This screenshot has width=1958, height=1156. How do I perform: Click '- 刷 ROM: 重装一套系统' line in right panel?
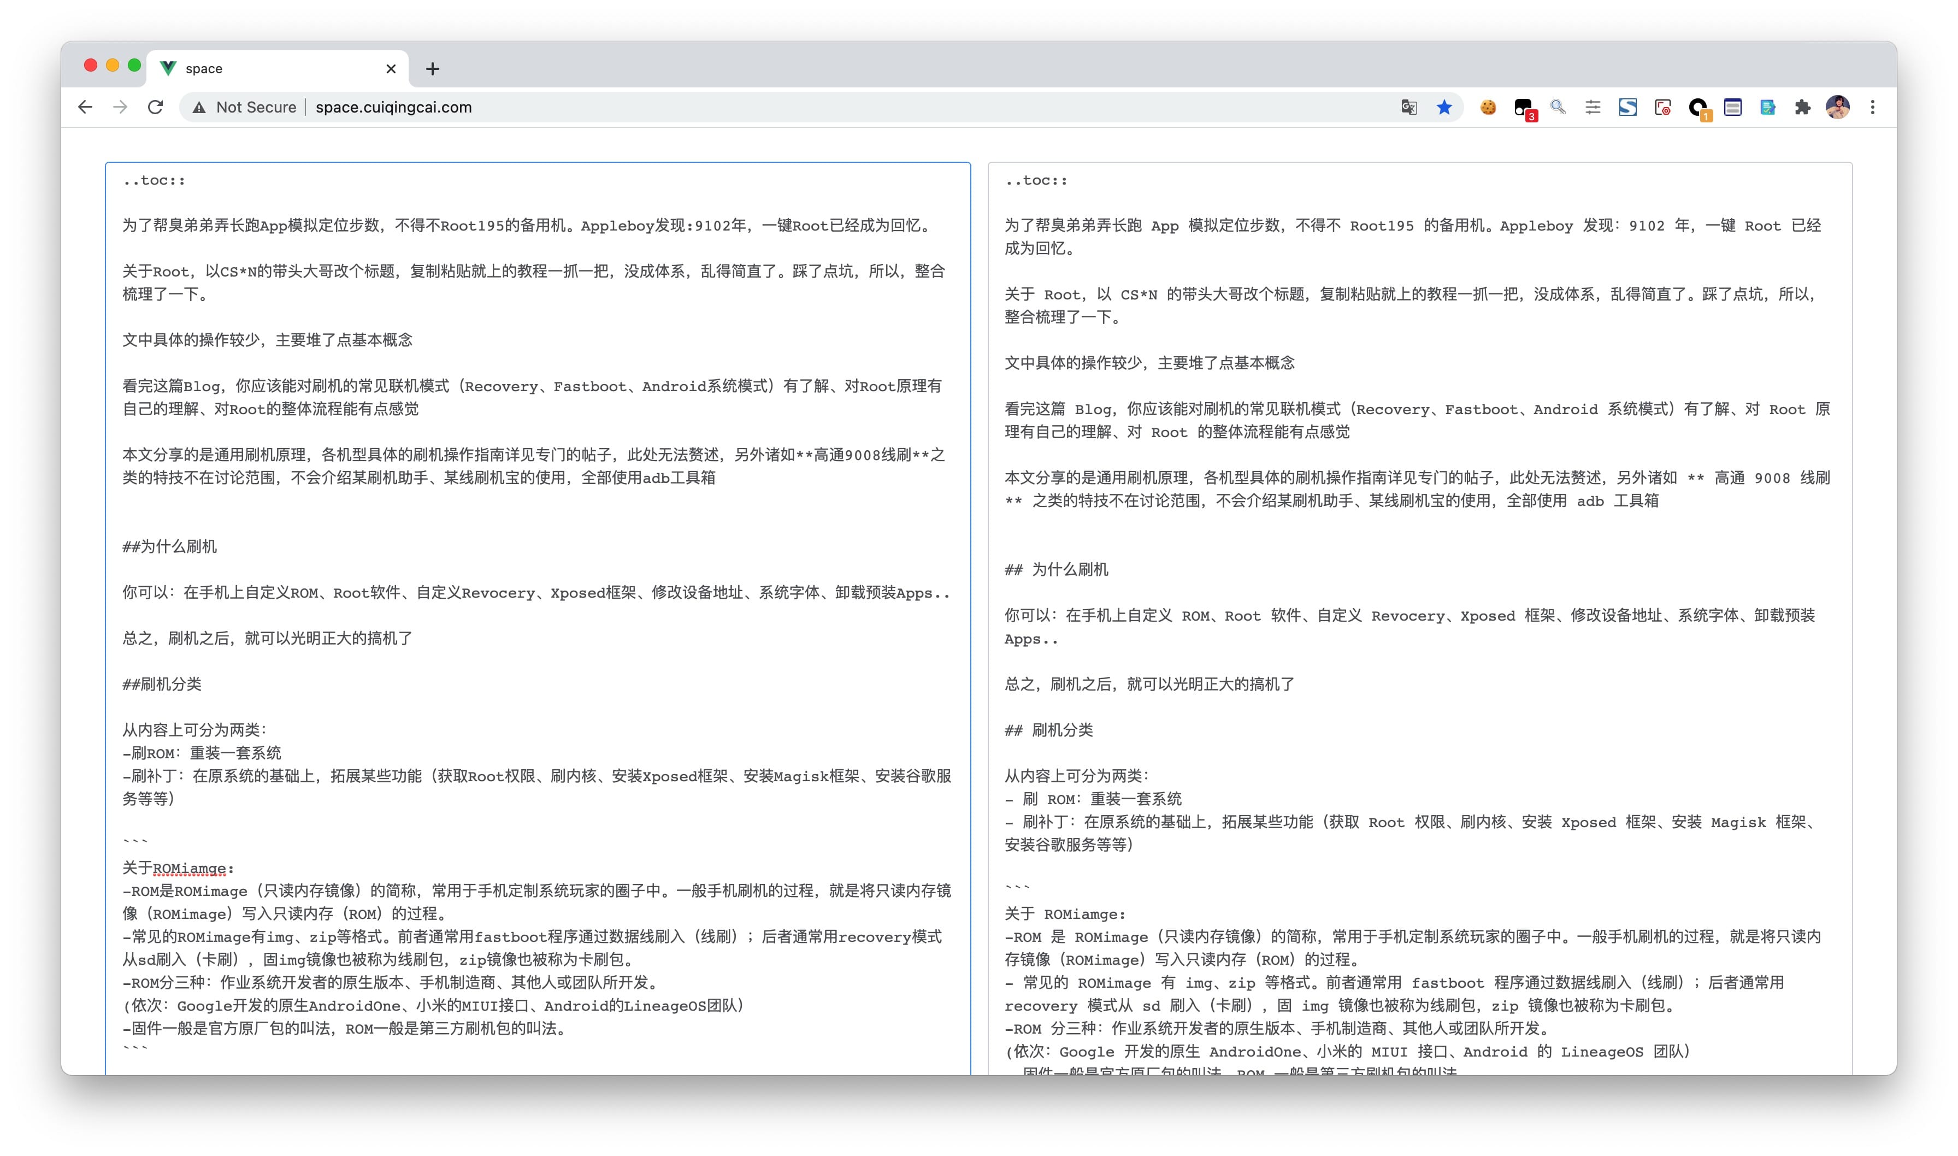click(1094, 799)
